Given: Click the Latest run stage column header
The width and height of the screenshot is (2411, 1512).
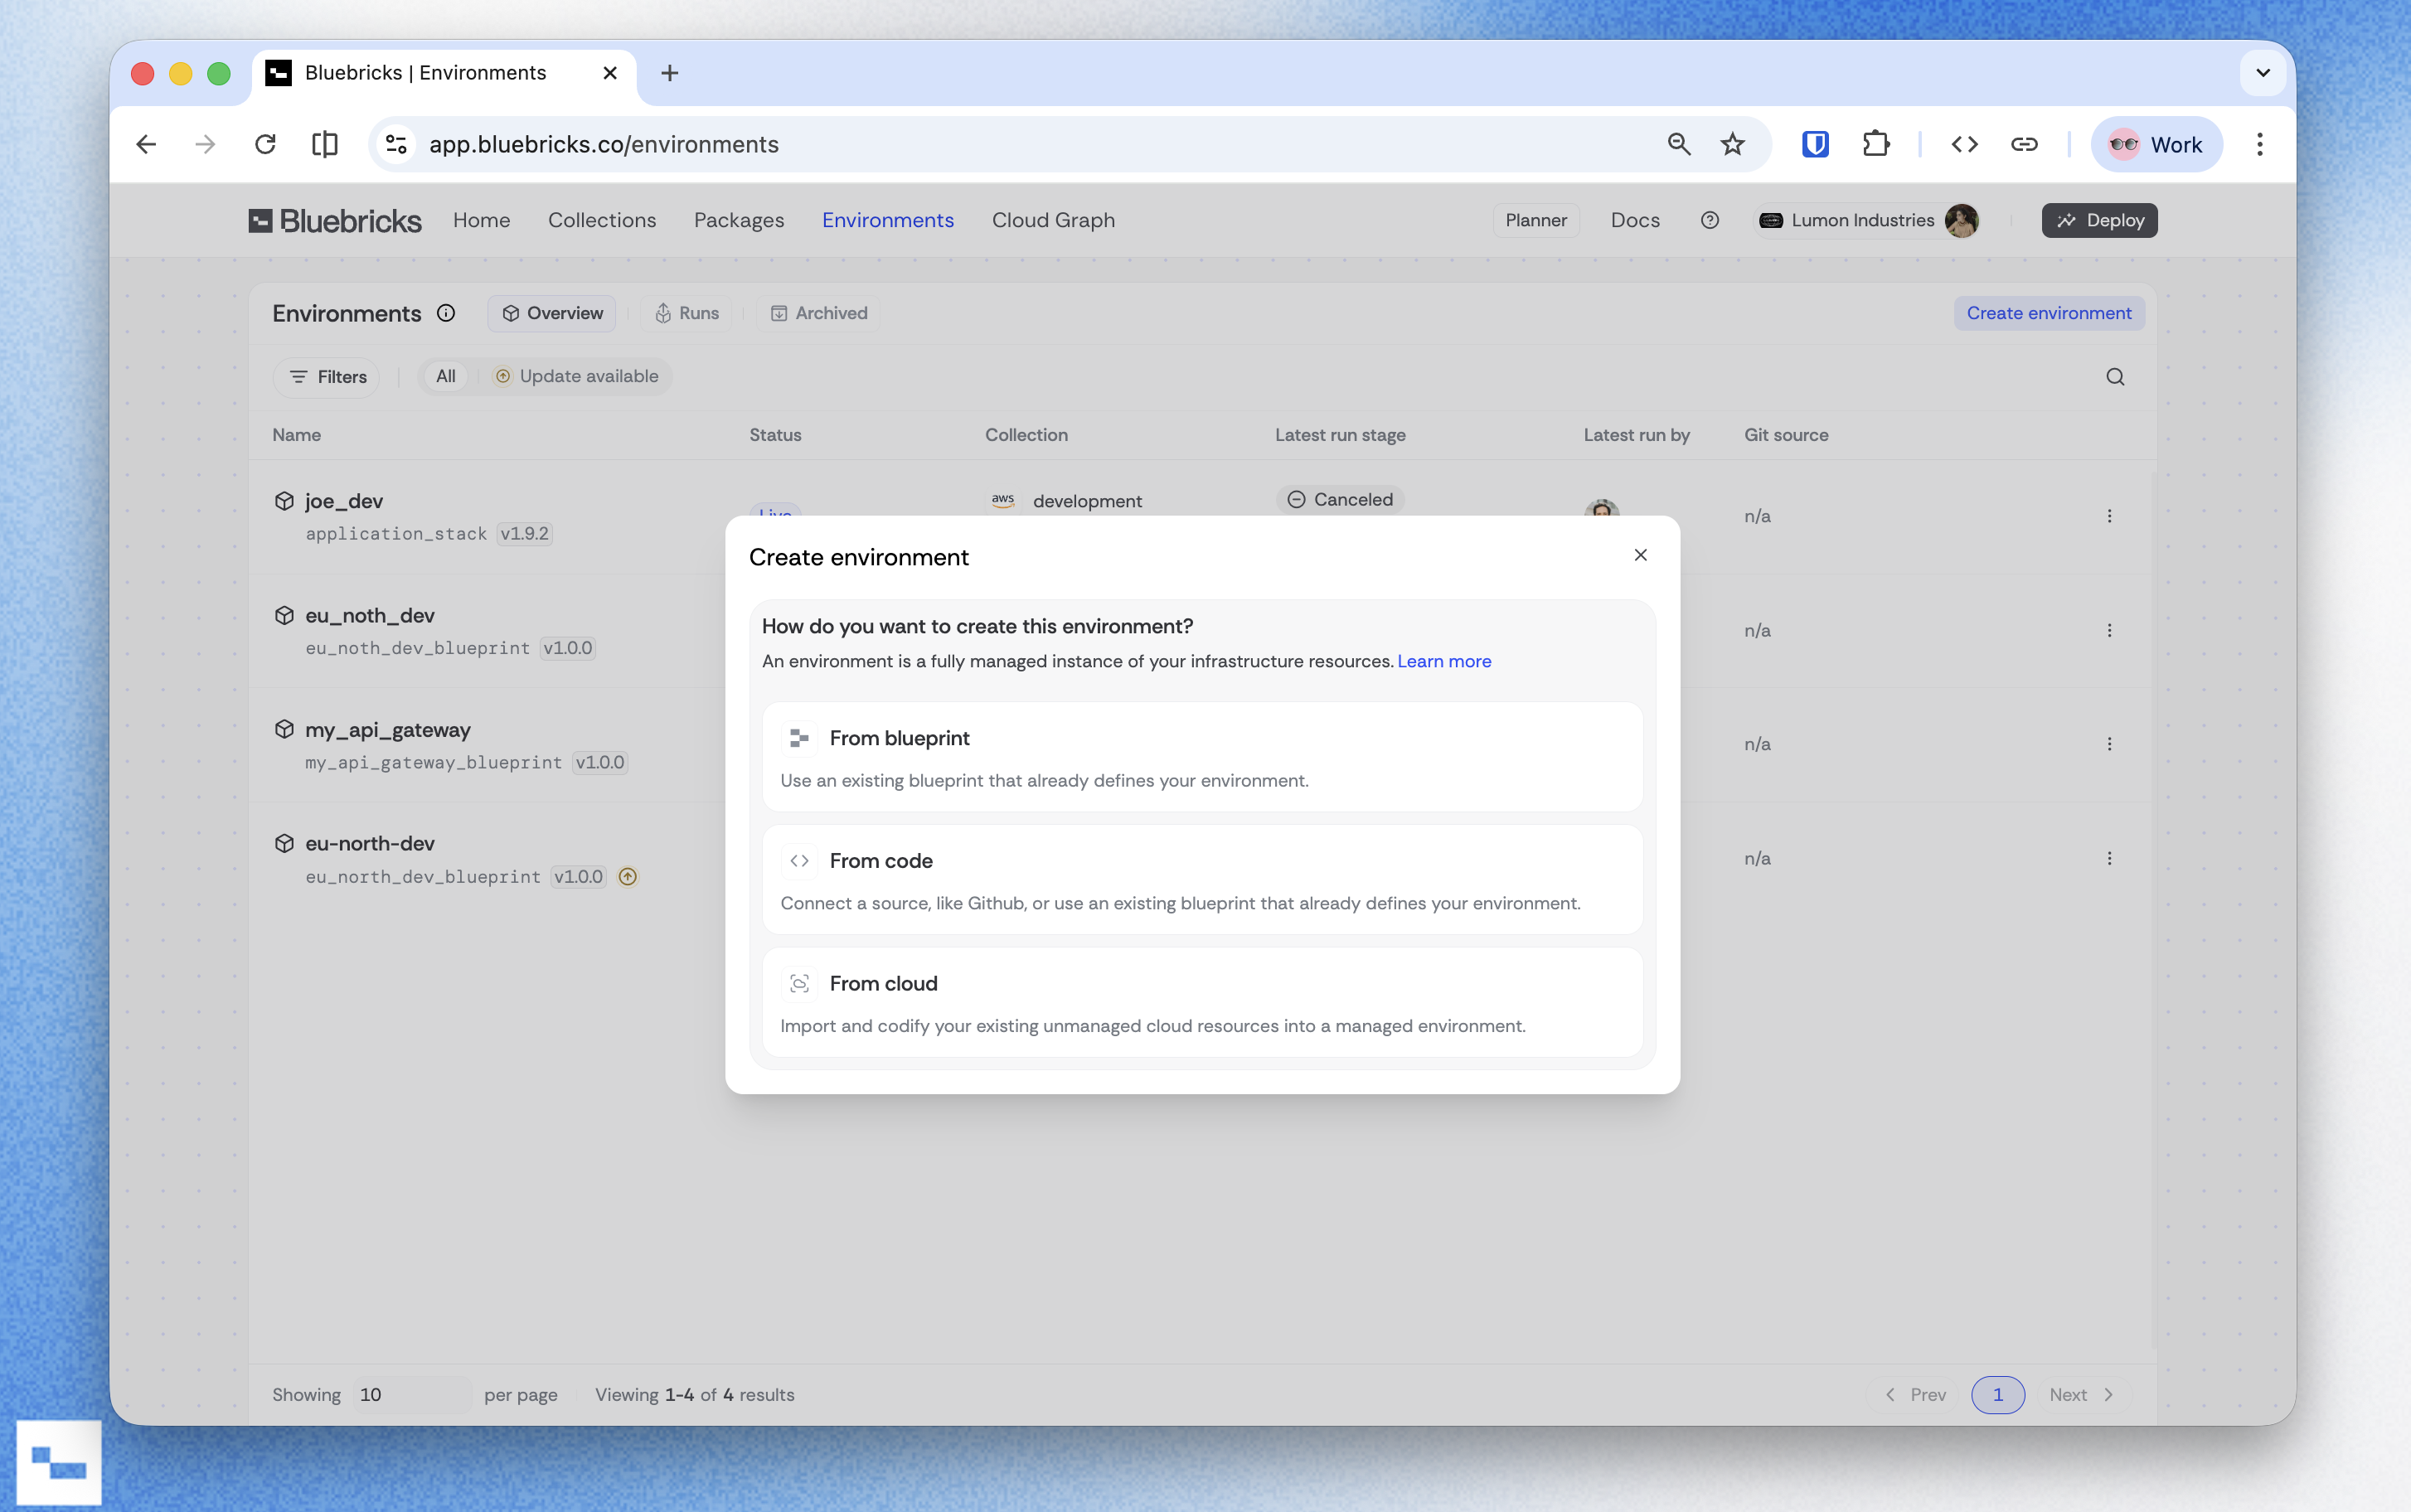Looking at the screenshot, I should click(1340, 435).
